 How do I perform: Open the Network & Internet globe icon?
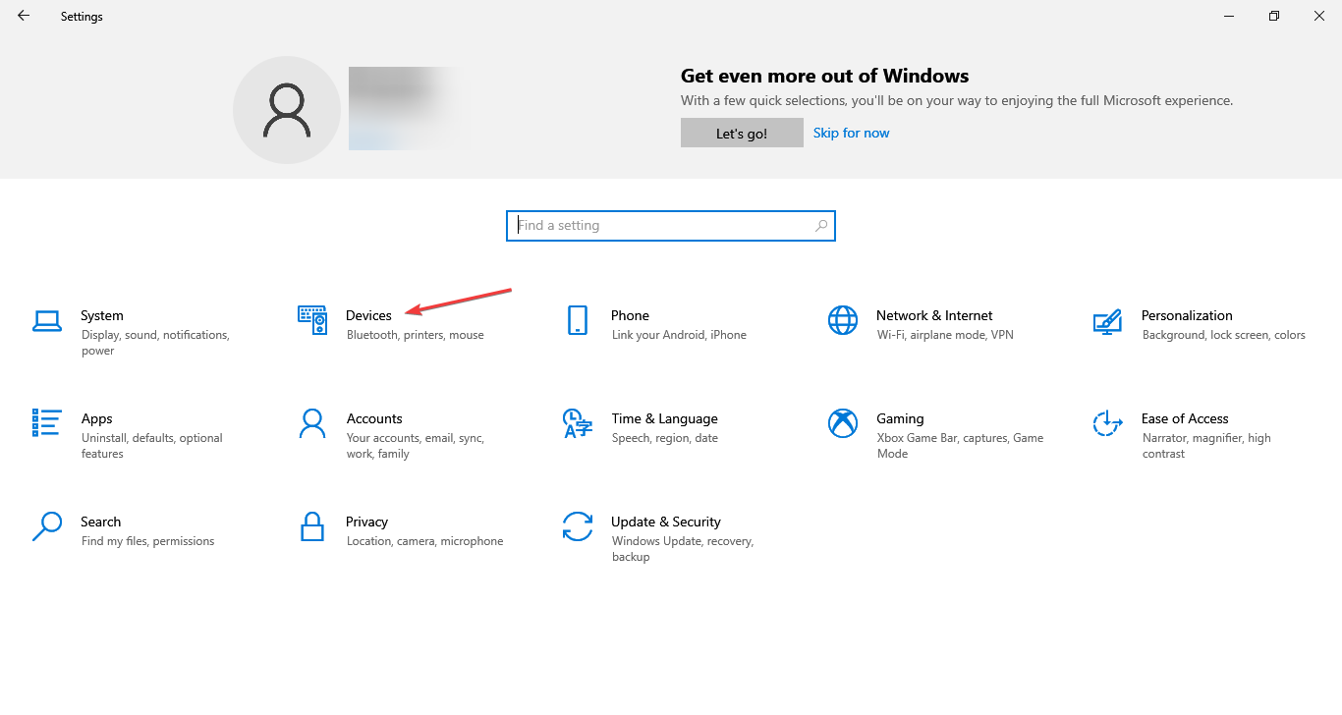[843, 320]
